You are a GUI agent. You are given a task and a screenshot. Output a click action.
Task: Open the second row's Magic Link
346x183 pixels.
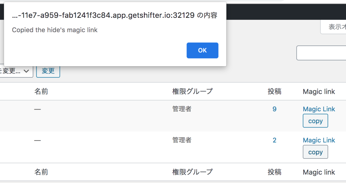pyautogui.click(x=319, y=140)
